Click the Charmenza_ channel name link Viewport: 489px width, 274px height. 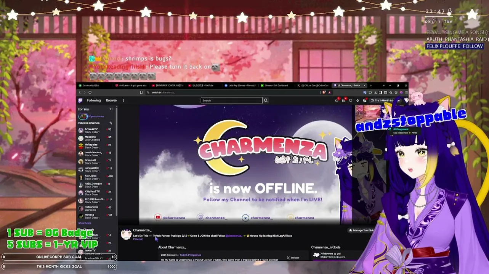(142, 230)
